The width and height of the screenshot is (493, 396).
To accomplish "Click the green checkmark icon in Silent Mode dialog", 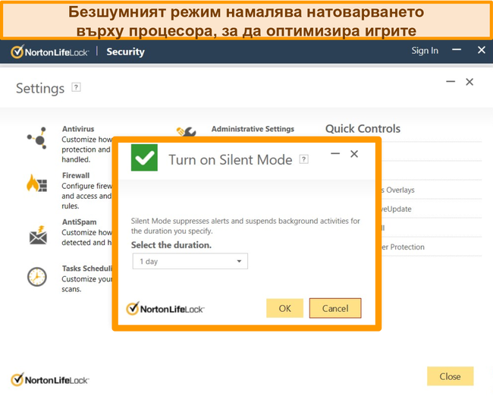I will pos(144,158).
